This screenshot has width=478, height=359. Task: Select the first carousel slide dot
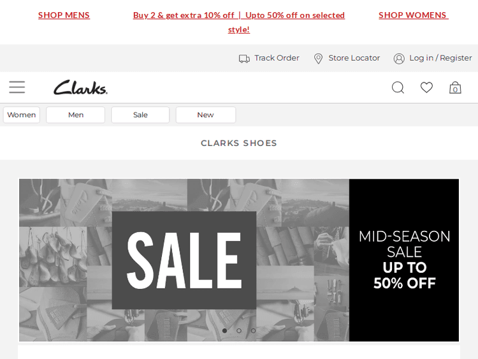[x=225, y=331]
